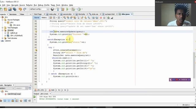This screenshot has height=110, width=196.
Task: Click Shift Line Right icon
Action: point(97,18)
